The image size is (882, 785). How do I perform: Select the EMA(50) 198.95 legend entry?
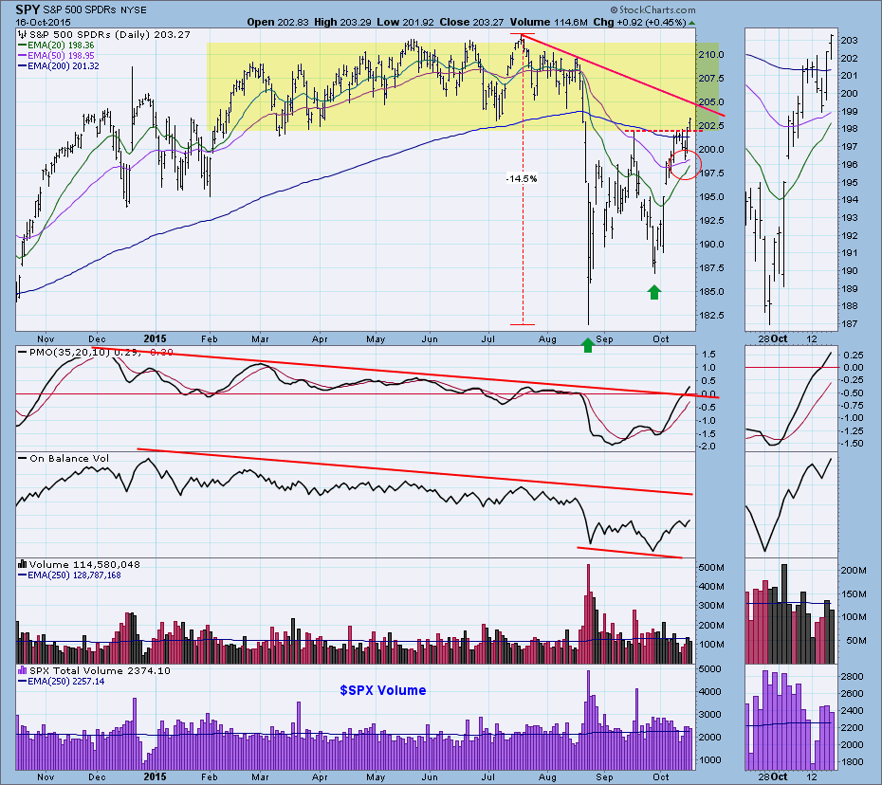tap(56, 56)
